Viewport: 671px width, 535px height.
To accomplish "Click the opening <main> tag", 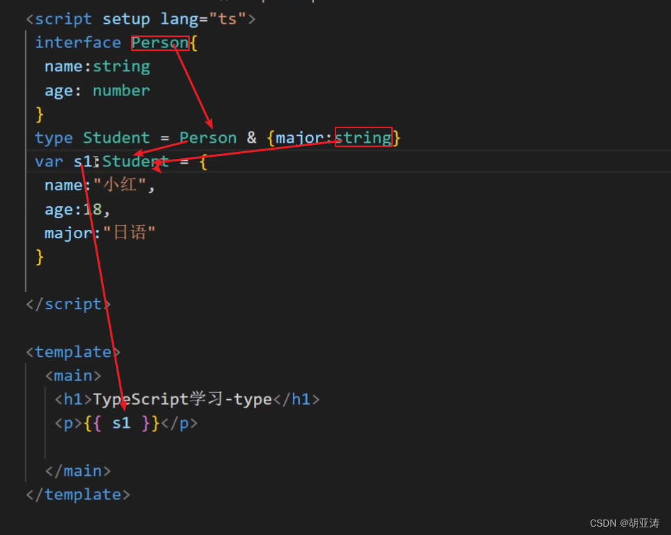I will 73,376.
